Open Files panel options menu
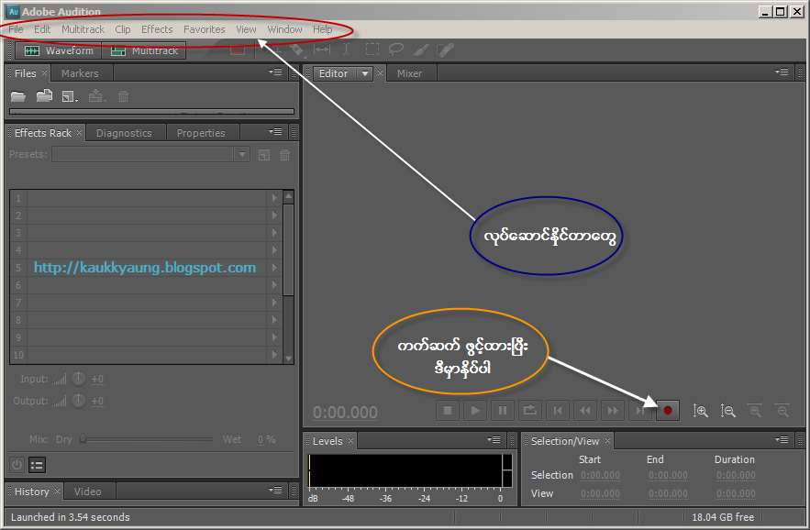 [275, 72]
